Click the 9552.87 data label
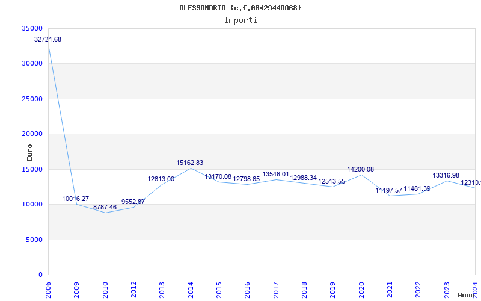The height and width of the screenshot is (301, 481). [133, 202]
